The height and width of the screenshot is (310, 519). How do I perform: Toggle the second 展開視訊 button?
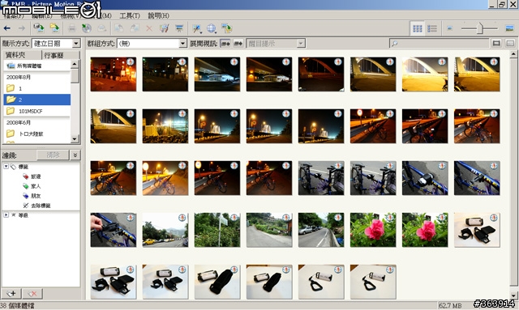(x=238, y=43)
